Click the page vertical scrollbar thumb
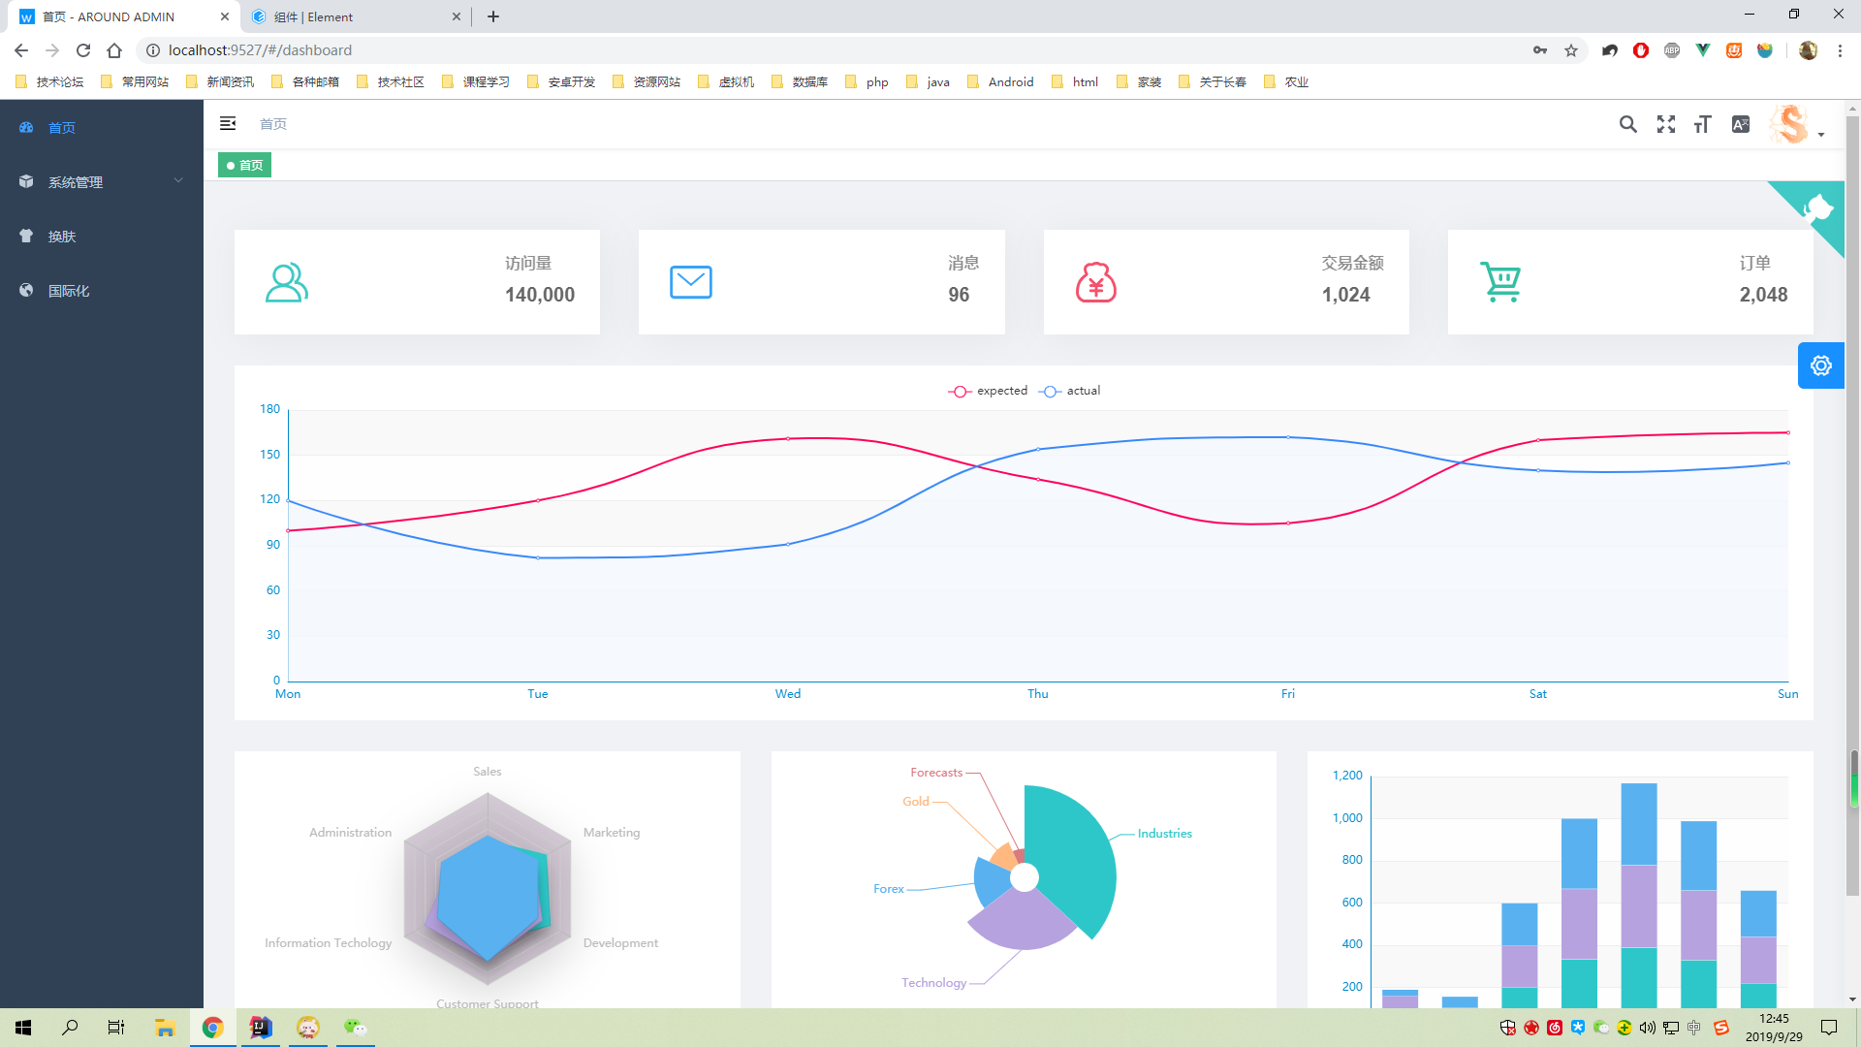 click(x=1852, y=504)
